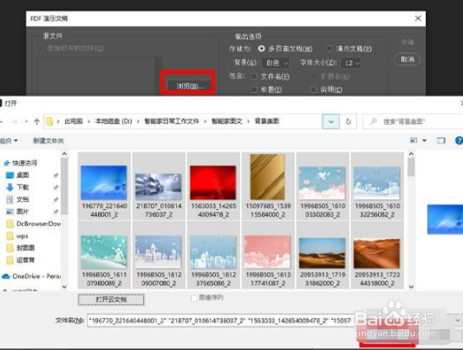This screenshot has width=463, height=350.
Task: Click the 打开云文档 button
Action: [111, 300]
